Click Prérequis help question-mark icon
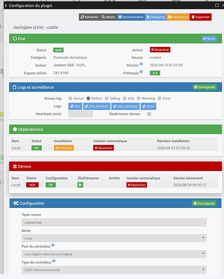The image size is (224, 279). (x=141, y=72)
